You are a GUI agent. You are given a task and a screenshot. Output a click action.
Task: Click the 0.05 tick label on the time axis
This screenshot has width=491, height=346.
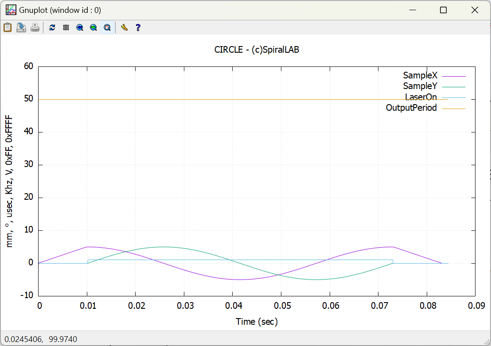pos(282,306)
